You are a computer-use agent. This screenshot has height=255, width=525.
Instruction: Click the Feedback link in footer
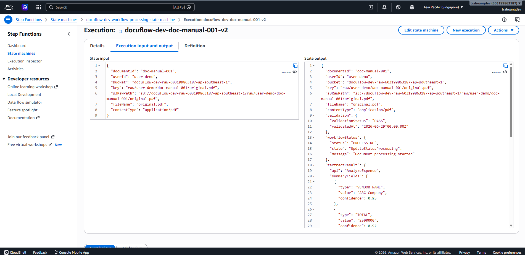(x=40, y=253)
